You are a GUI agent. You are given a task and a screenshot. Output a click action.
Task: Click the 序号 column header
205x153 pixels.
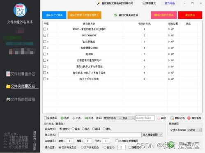point(46,24)
